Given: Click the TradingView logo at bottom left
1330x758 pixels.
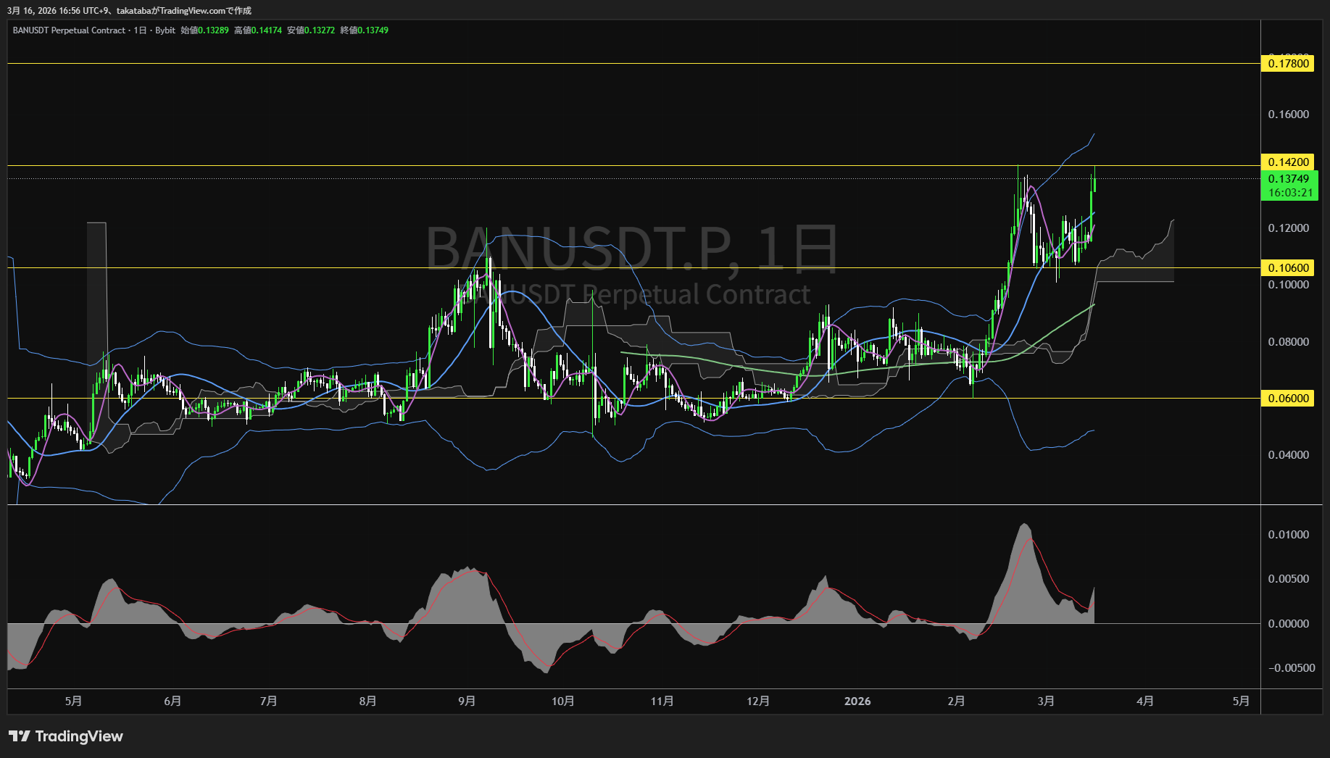Looking at the screenshot, I should [66, 736].
